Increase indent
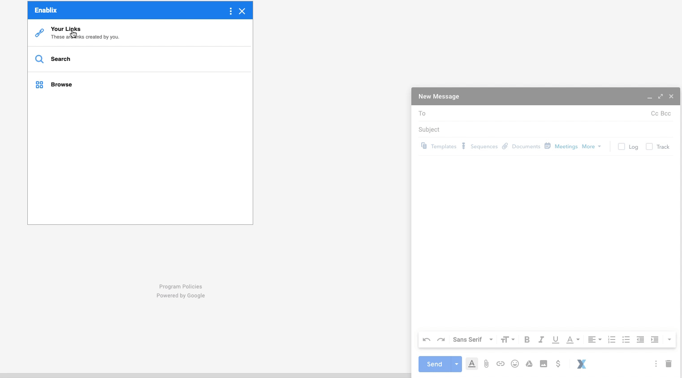This screenshot has height=378, width=682. pyautogui.click(x=655, y=339)
